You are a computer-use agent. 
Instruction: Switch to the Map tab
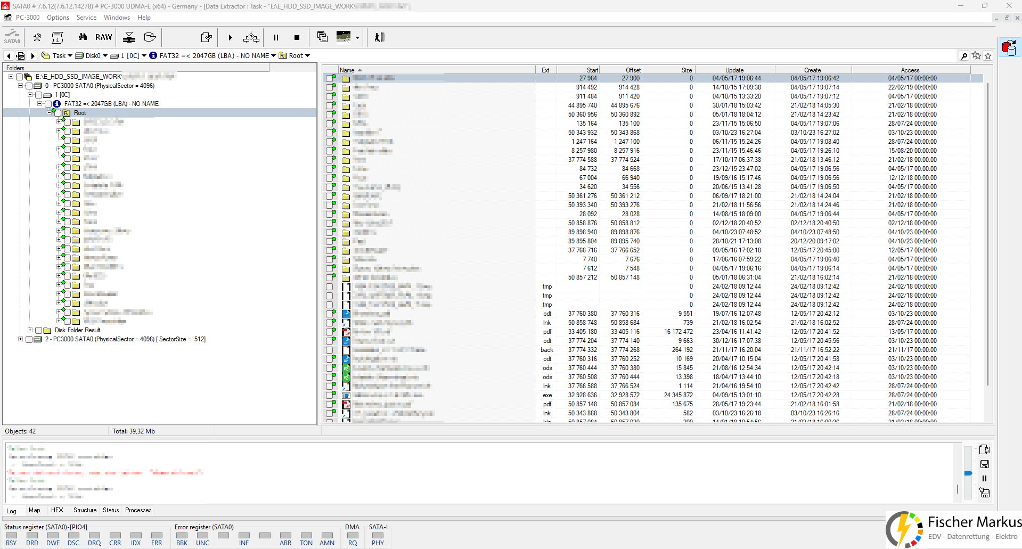(35, 510)
